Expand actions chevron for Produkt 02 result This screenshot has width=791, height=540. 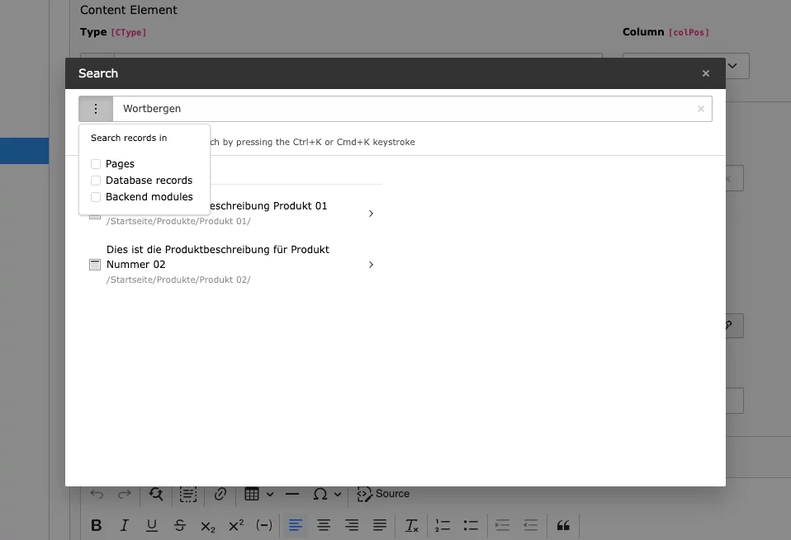(x=371, y=265)
